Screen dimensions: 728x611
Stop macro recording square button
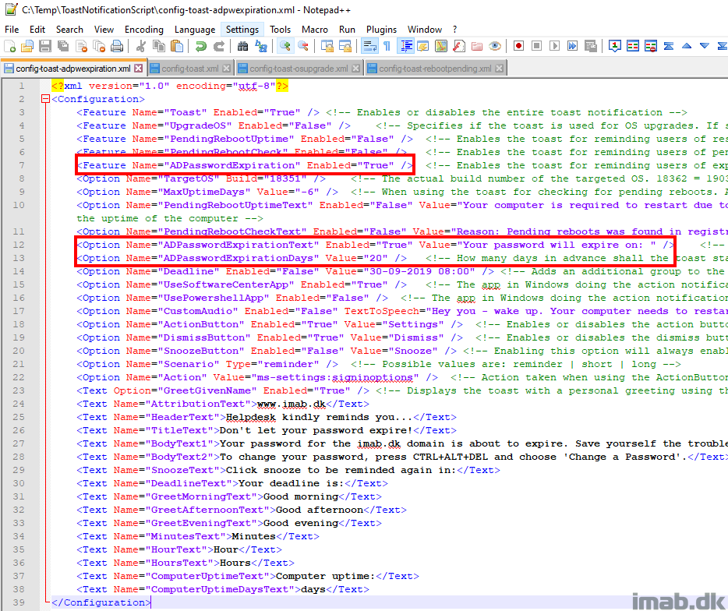point(537,46)
